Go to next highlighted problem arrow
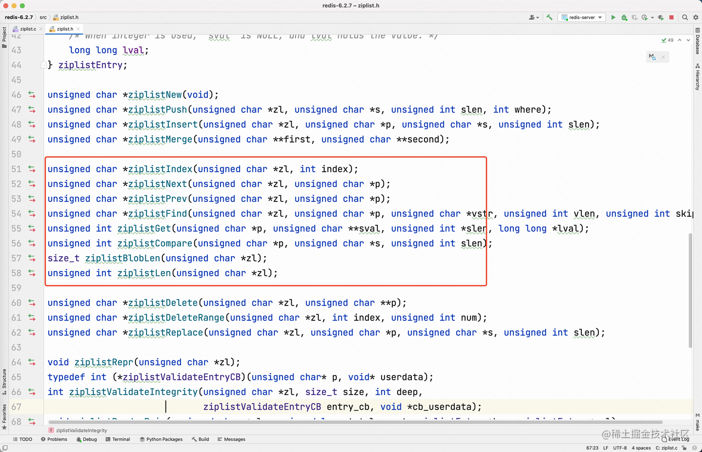 pyautogui.click(x=688, y=40)
